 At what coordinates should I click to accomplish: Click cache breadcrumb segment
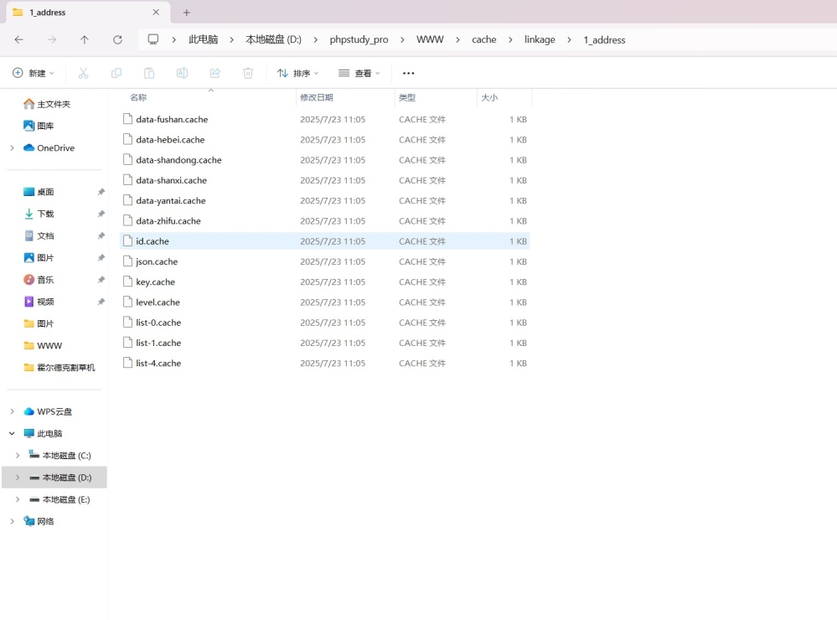(x=484, y=39)
